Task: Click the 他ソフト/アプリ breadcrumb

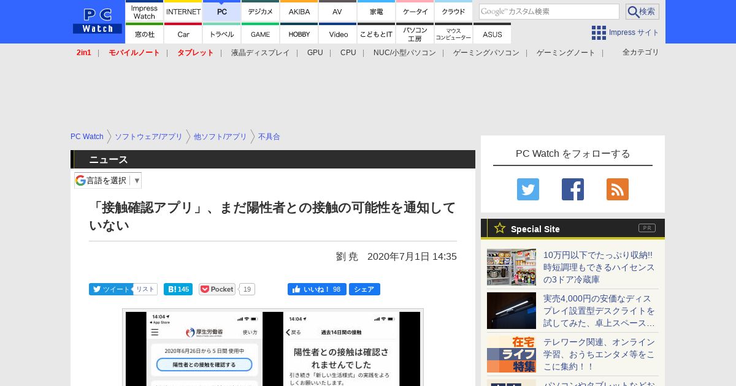Action: (x=220, y=137)
